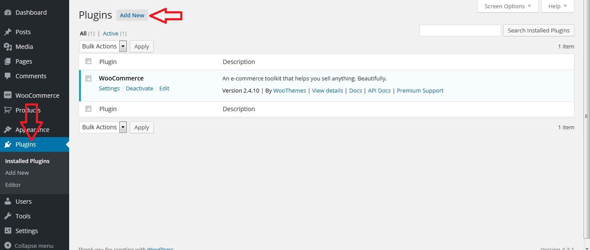Tick the select-all checkbox in table header
The image size is (590, 250).
pyautogui.click(x=89, y=61)
